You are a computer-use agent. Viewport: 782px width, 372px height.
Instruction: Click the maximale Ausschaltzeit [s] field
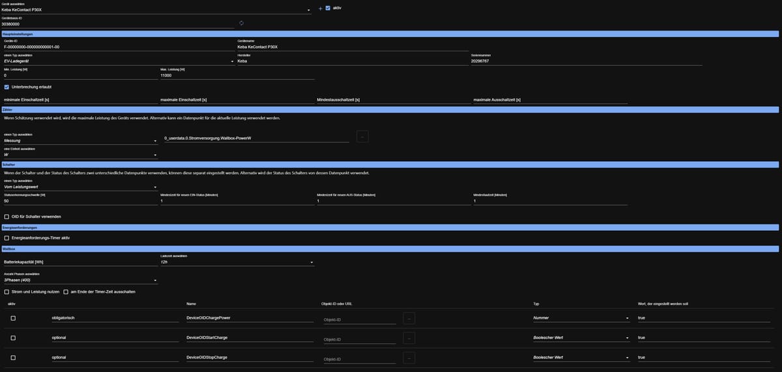(x=550, y=100)
